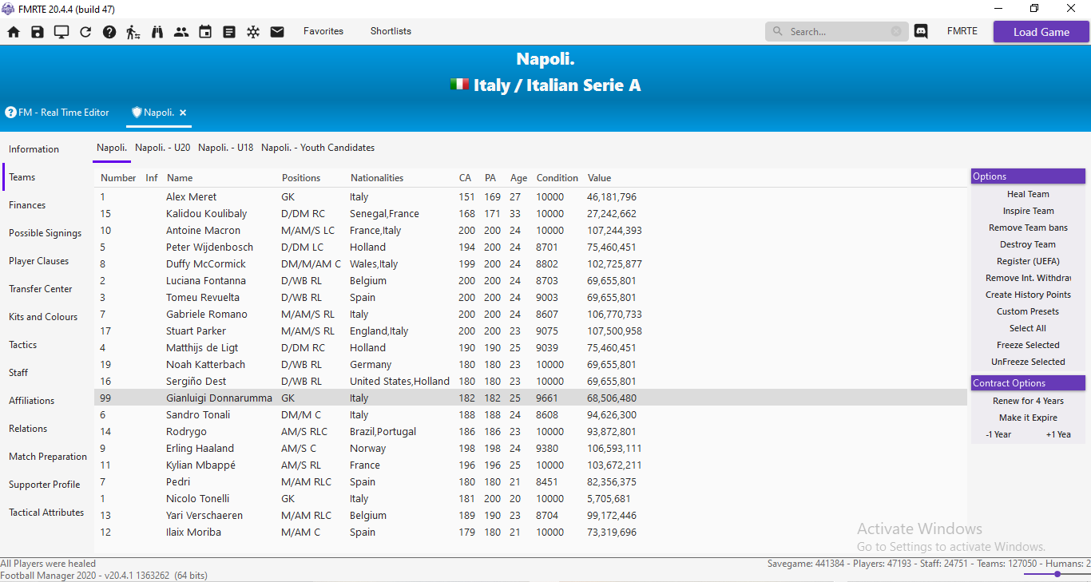
Task: Click Freeze Selected option
Action: [x=1028, y=345]
